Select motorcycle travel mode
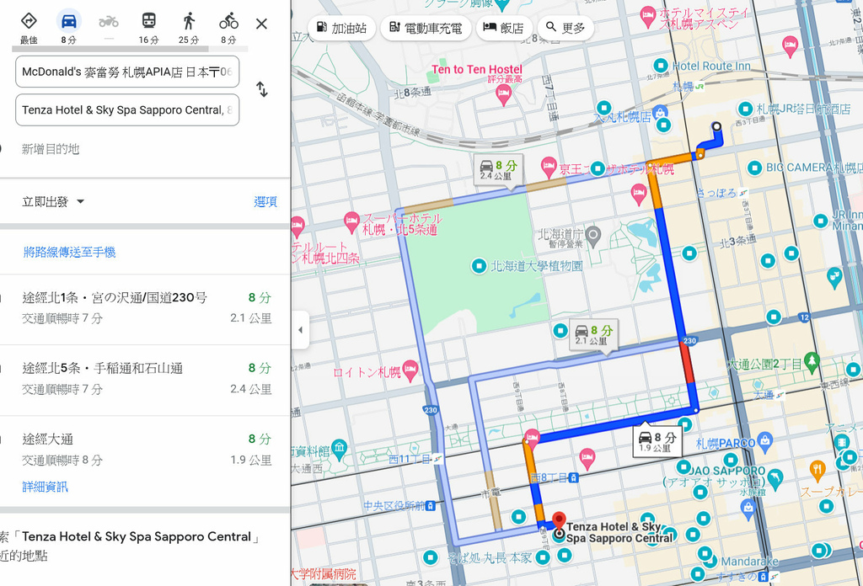This screenshot has height=586, width=863. pyautogui.click(x=109, y=21)
